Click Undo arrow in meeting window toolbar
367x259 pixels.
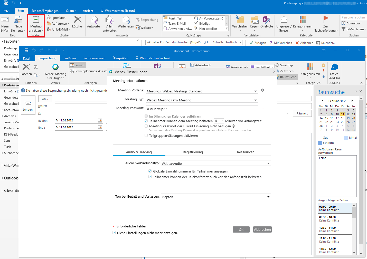pos(34,50)
